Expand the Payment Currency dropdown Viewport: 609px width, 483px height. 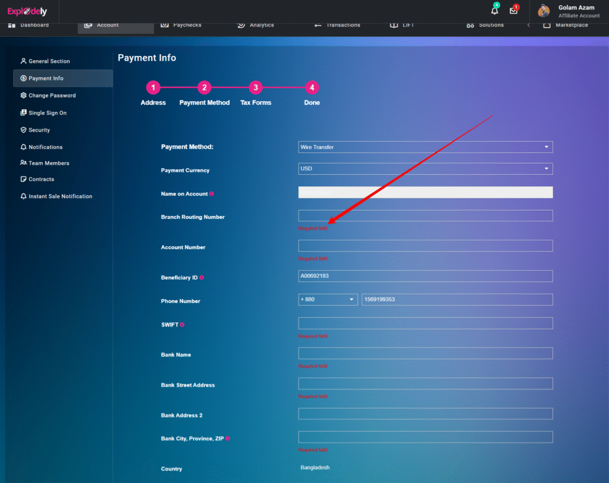pyautogui.click(x=425, y=169)
